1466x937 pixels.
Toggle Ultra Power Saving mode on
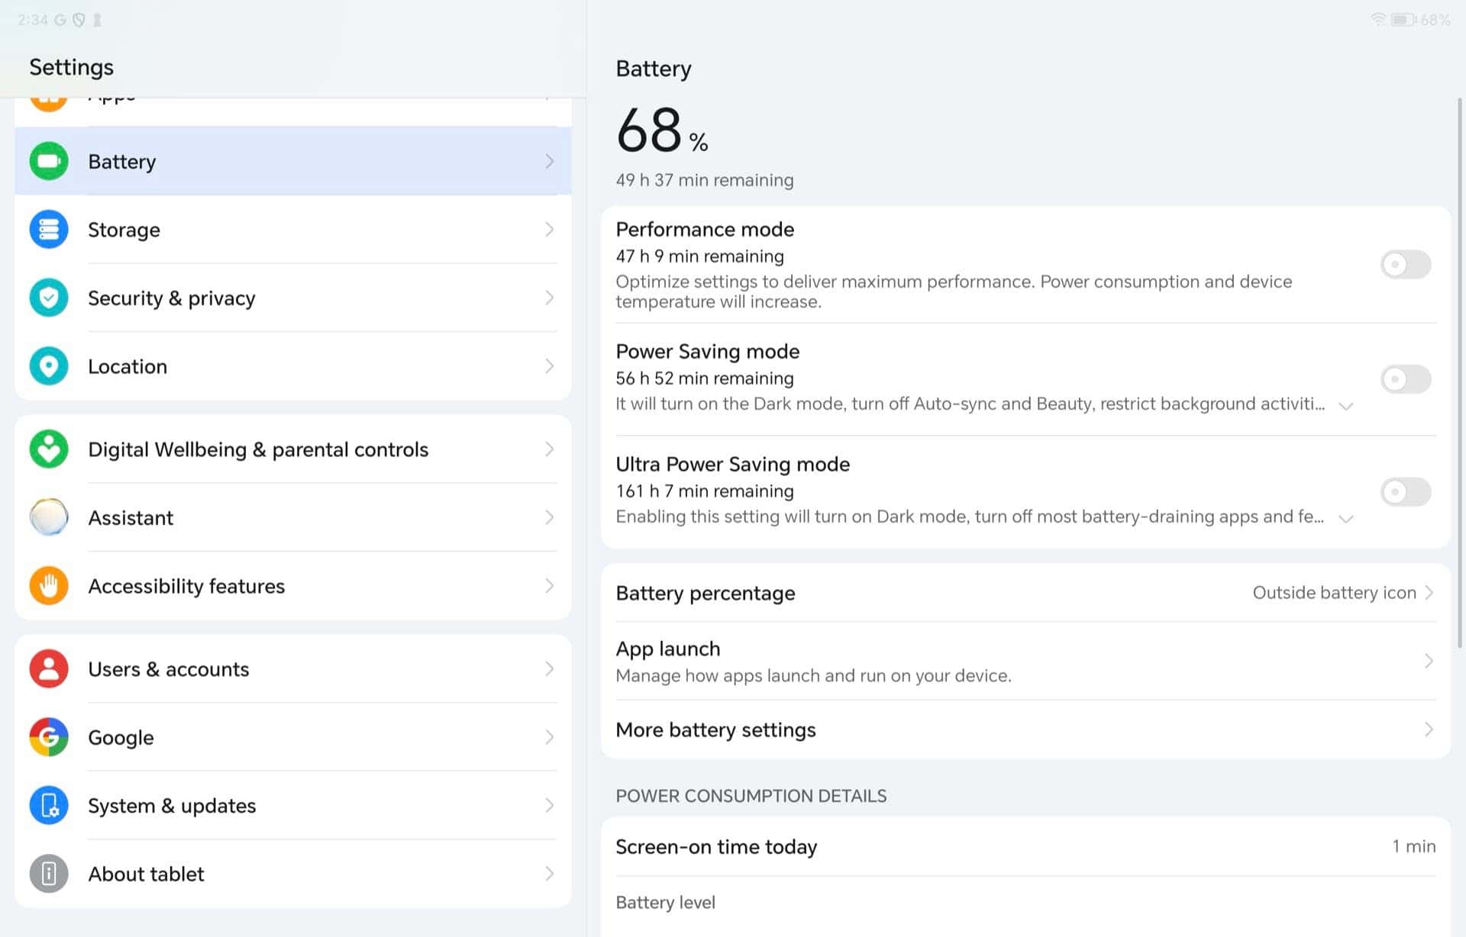point(1406,492)
